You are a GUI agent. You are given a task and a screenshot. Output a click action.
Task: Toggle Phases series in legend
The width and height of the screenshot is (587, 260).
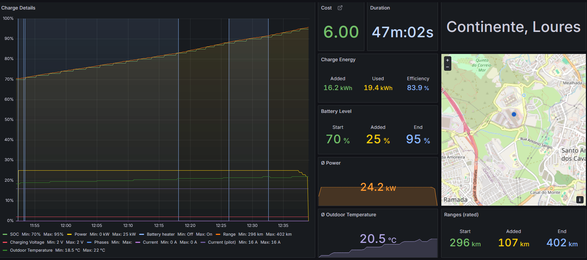[x=101, y=242]
